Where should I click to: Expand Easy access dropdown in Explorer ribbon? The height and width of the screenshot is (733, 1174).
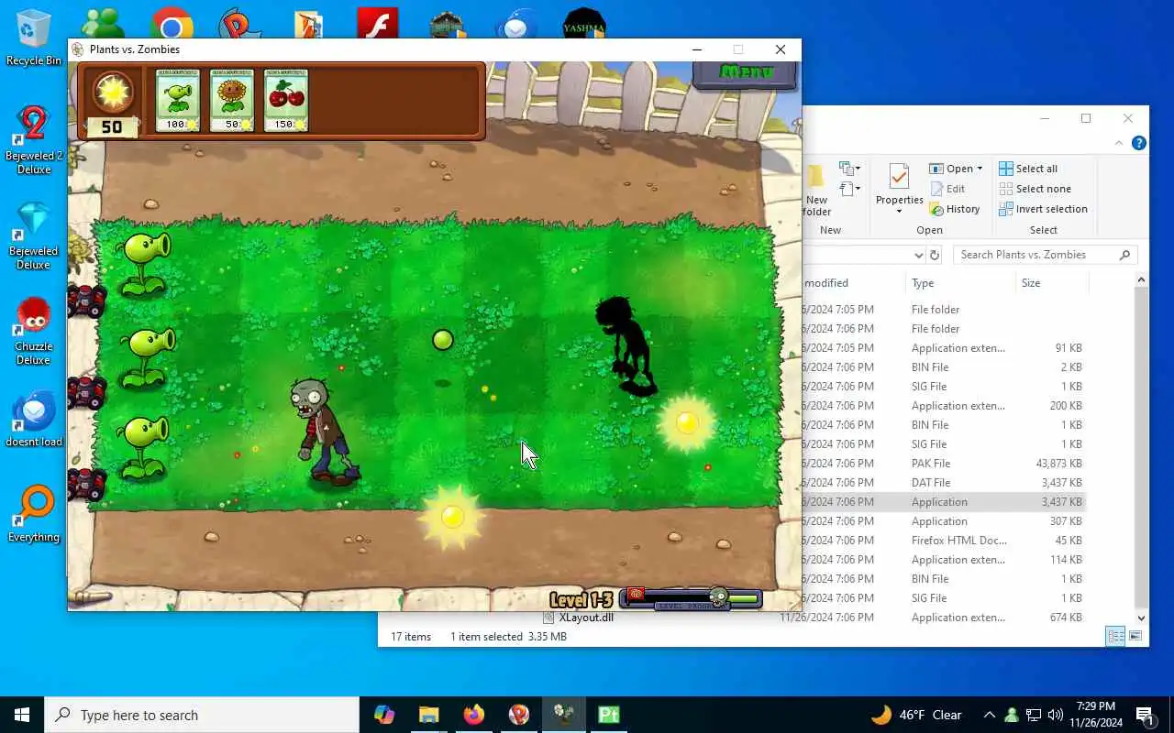(x=850, y=189)
